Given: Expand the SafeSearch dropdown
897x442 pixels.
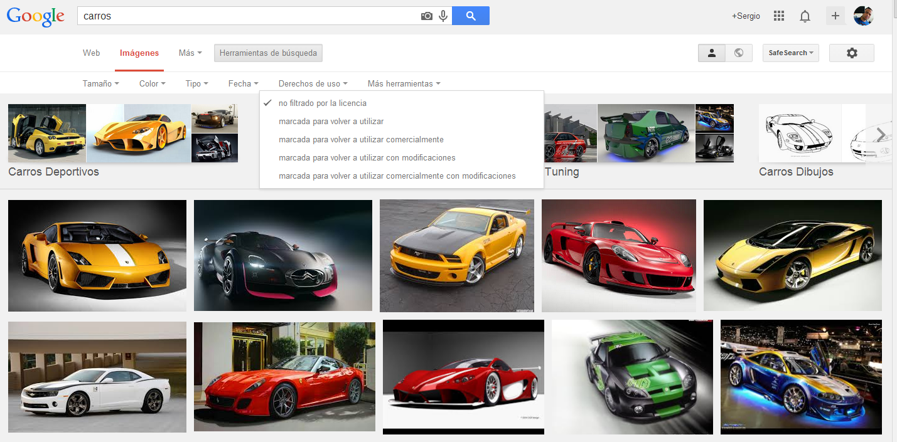Looking at the screenshot, I should [x=790, y=53].
